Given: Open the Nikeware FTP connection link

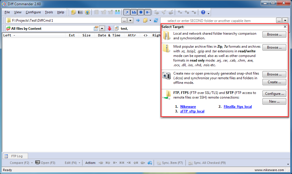Looking at the screenshot, I should point(188,107).
